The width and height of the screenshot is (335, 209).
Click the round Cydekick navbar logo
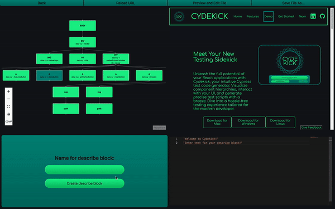point(179,16)
